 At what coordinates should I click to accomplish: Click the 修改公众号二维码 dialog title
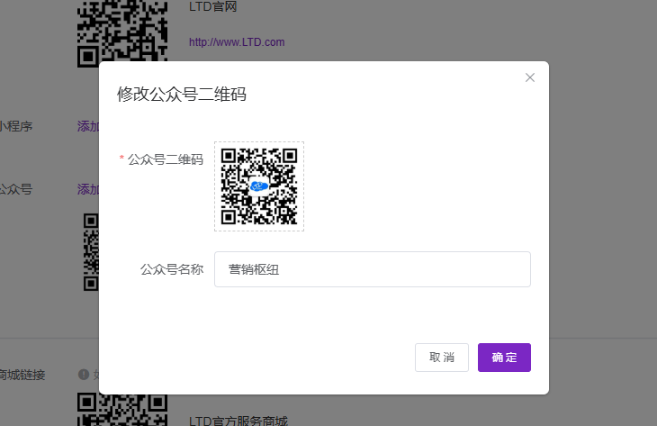tap(182, 94)
